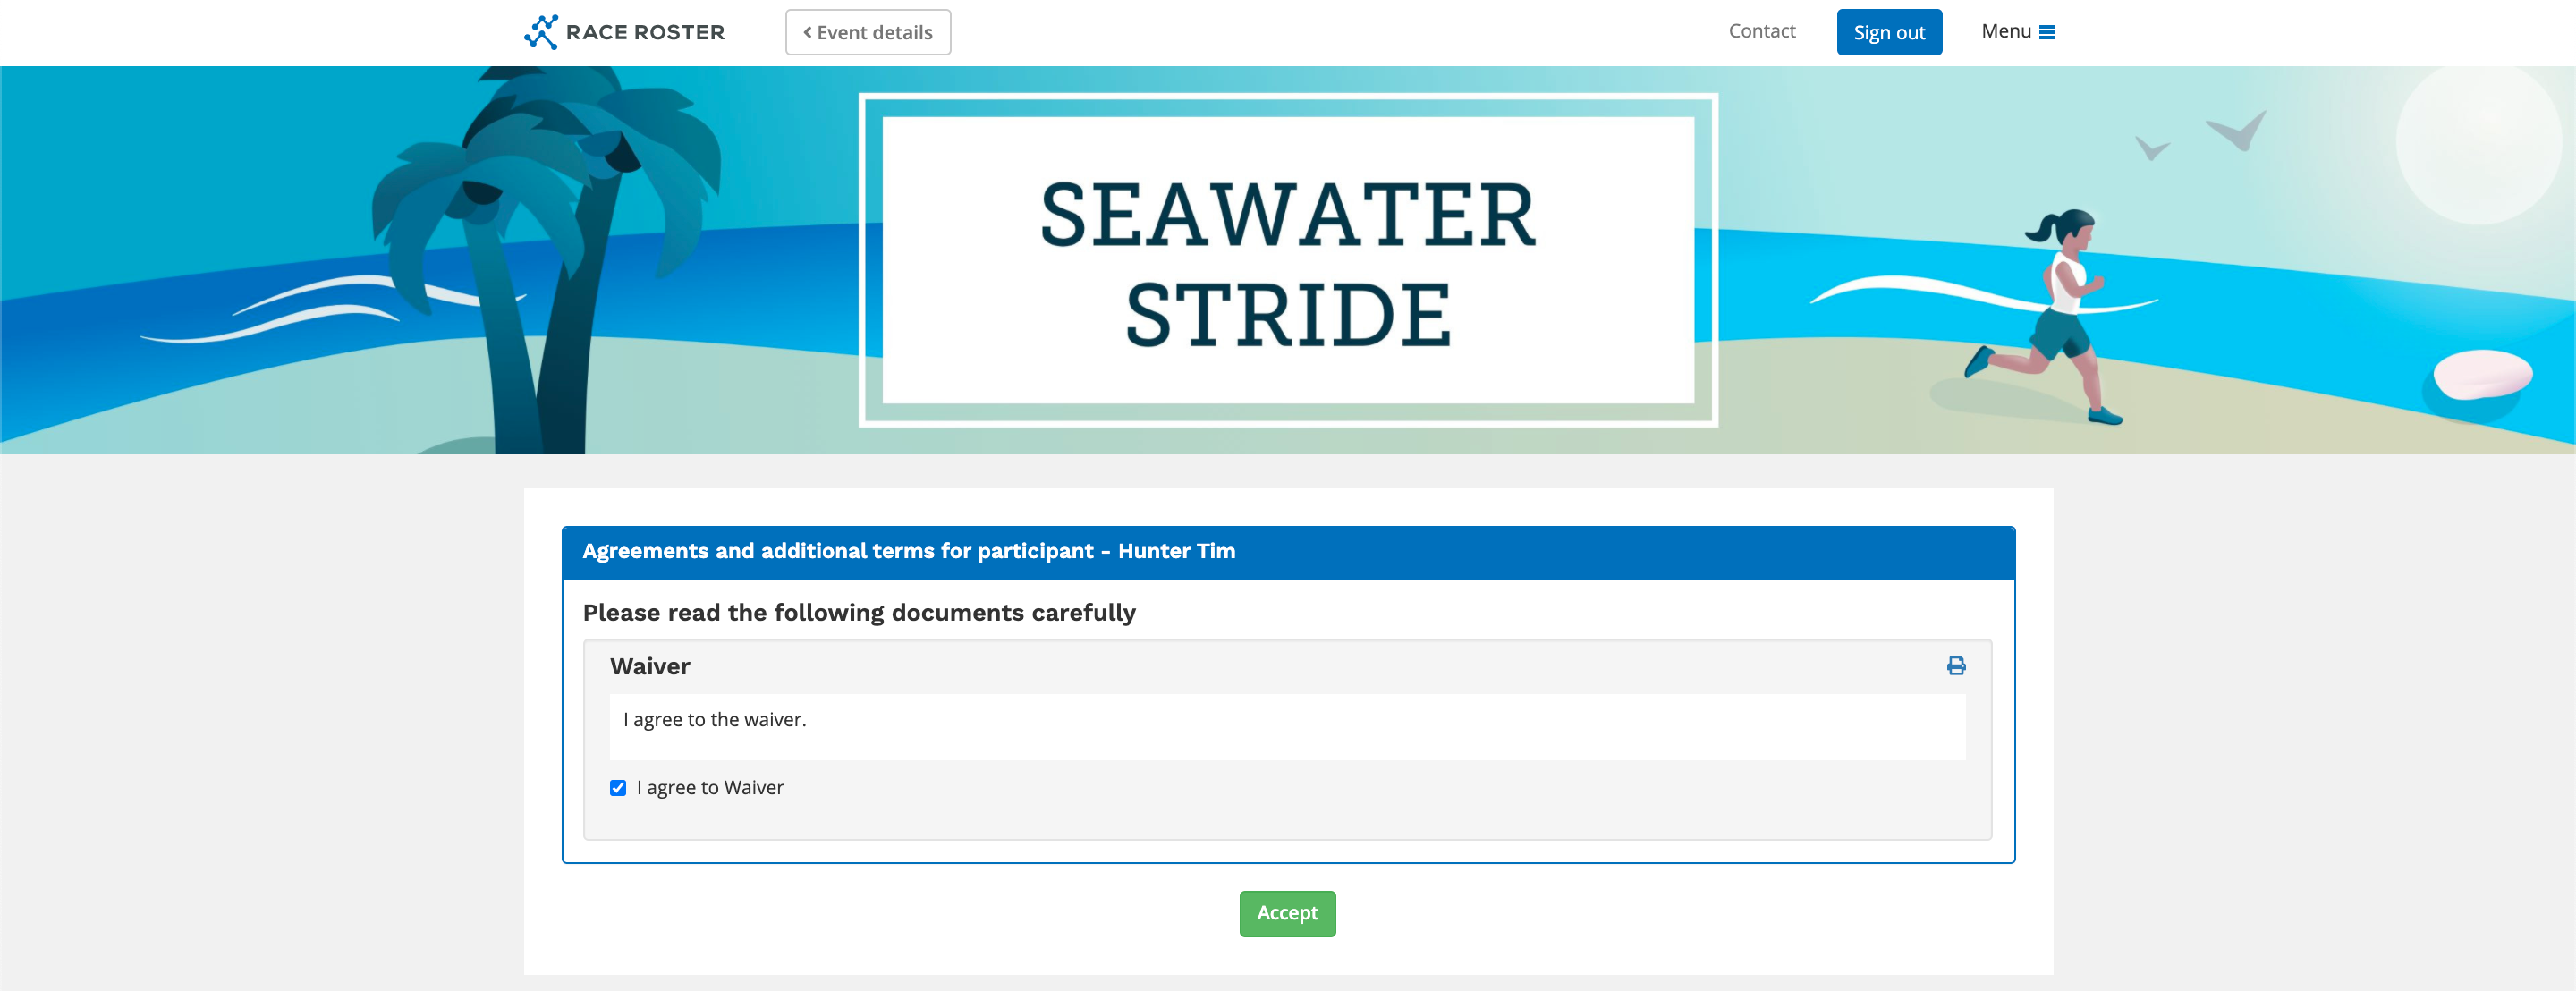Click the Menu text label

pos(2005,31)
